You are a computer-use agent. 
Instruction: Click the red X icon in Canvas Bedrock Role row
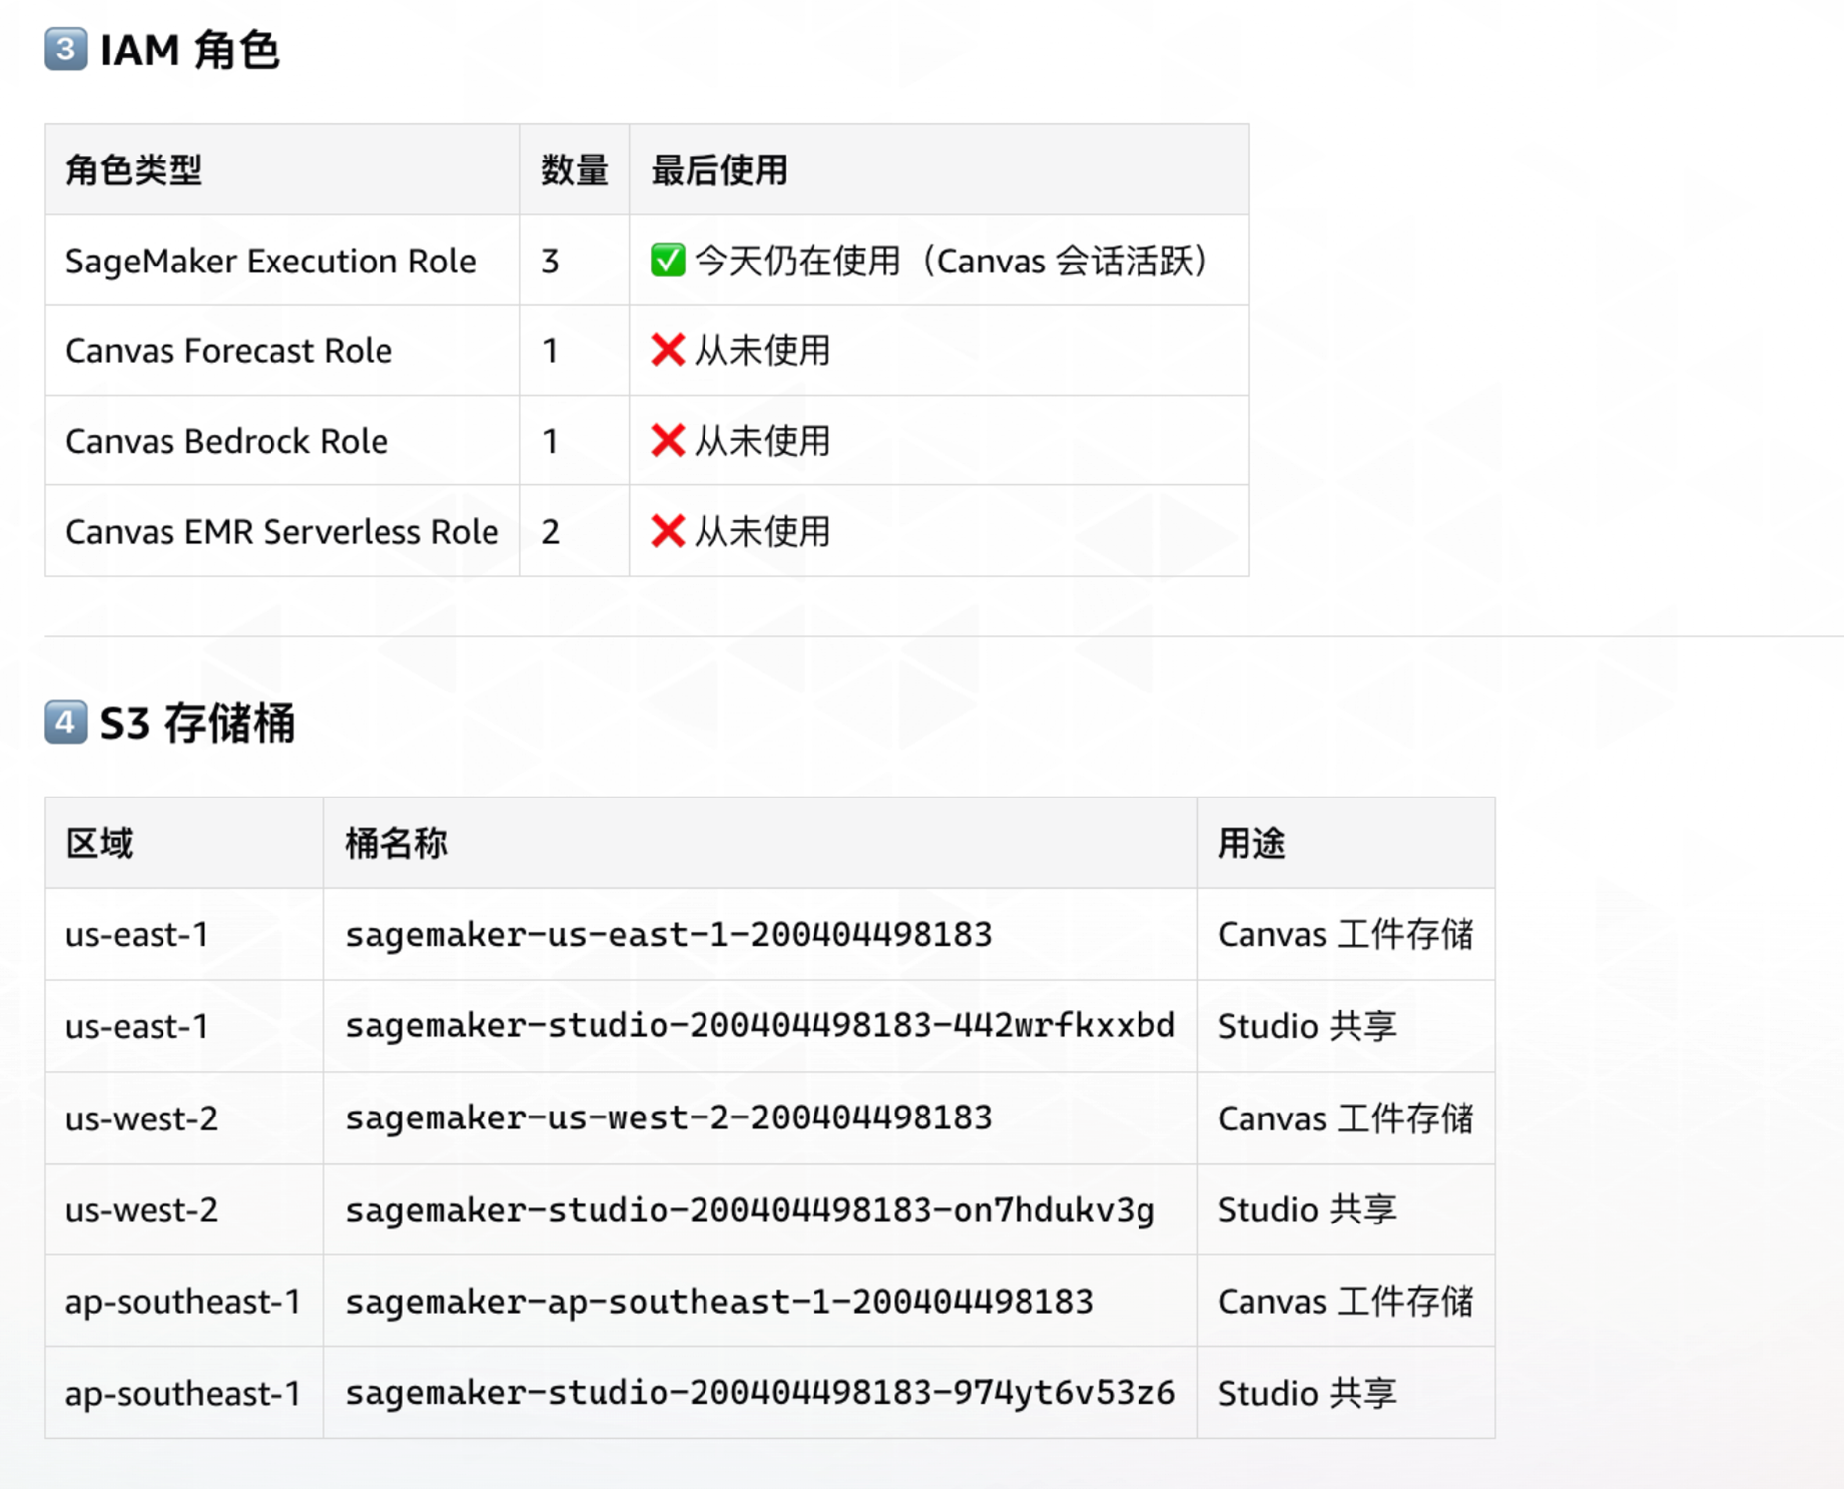tap(668, 441)
